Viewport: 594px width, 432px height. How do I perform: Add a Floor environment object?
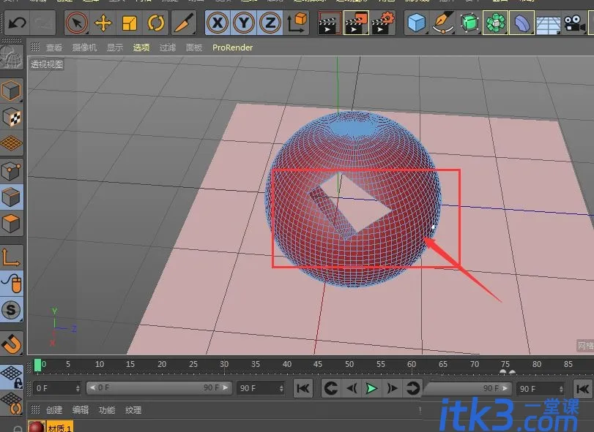coord(548,24)
